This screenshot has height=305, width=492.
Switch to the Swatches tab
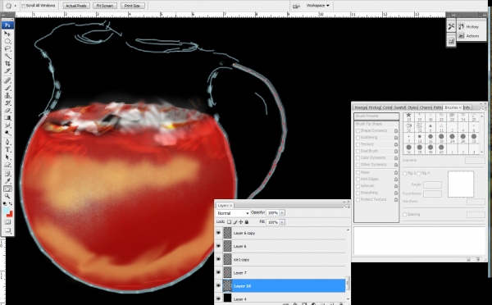tap(400, 107)
